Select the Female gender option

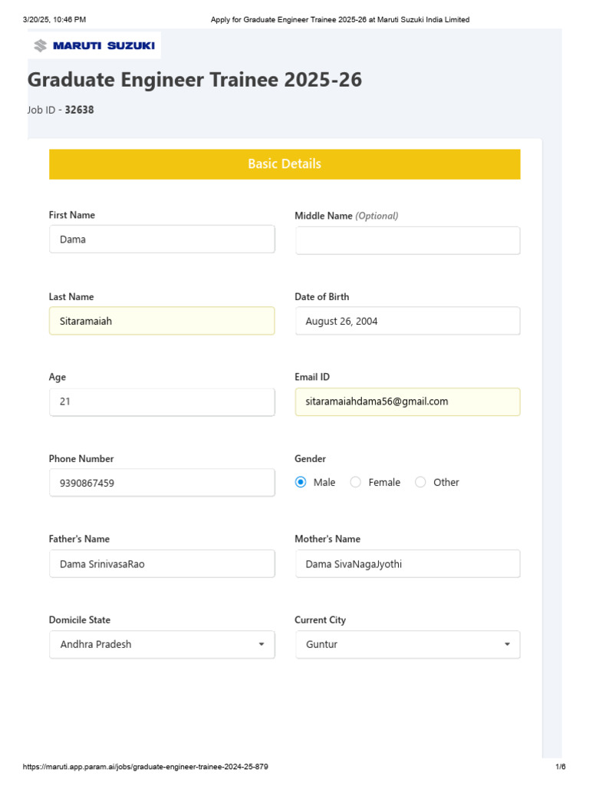coord(356,482)
